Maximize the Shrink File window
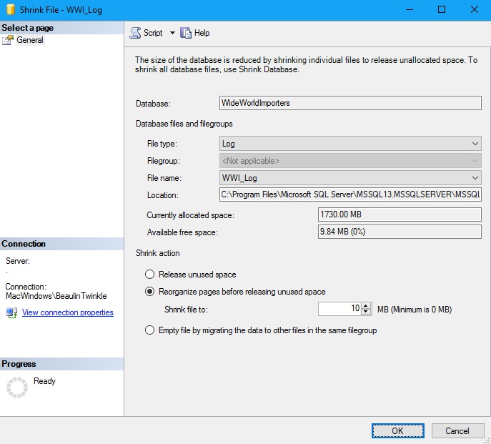 [x=442, y=10]
